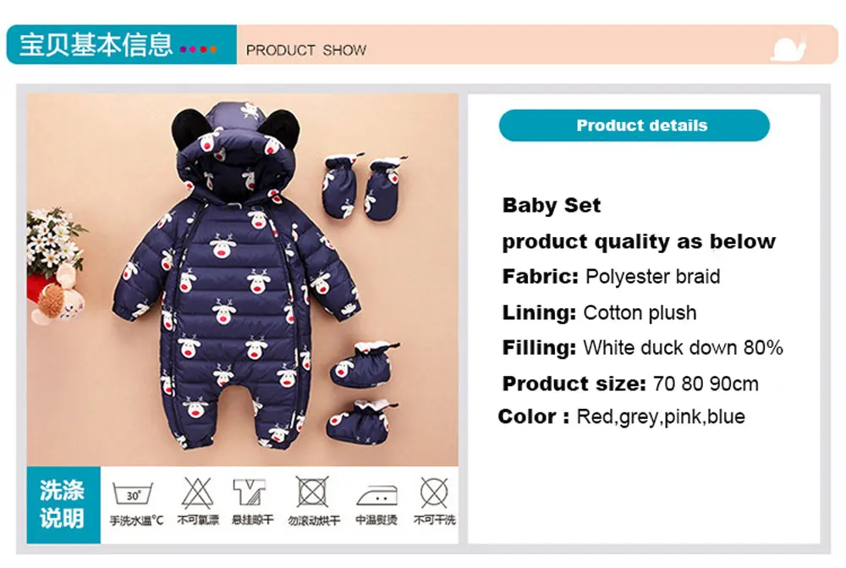Screen dimensions: 846x568
Task: Select the hang to dry shirt icon
Action: 250,492
